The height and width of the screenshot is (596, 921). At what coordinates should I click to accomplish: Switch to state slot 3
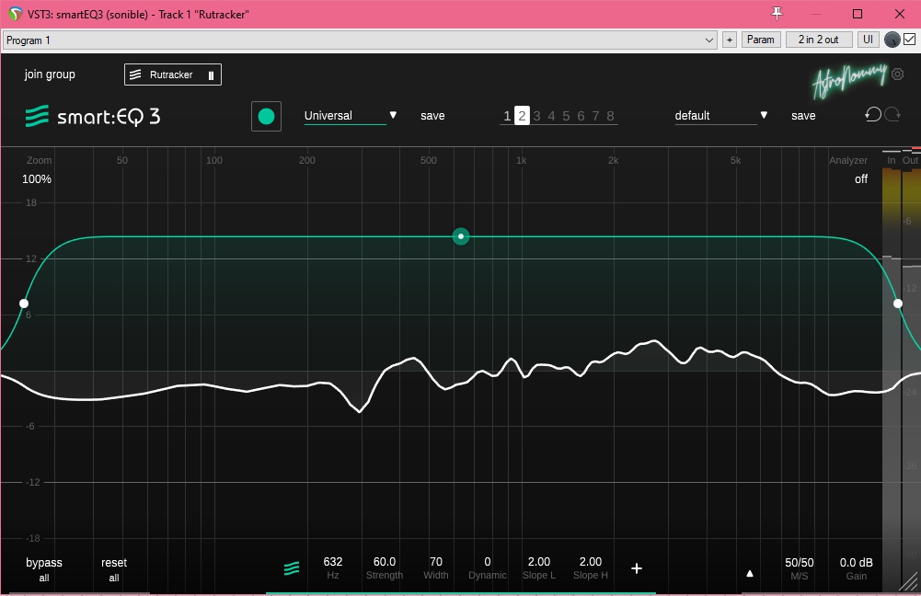[536, 116]
